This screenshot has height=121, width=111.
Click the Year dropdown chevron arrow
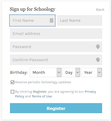99,72
